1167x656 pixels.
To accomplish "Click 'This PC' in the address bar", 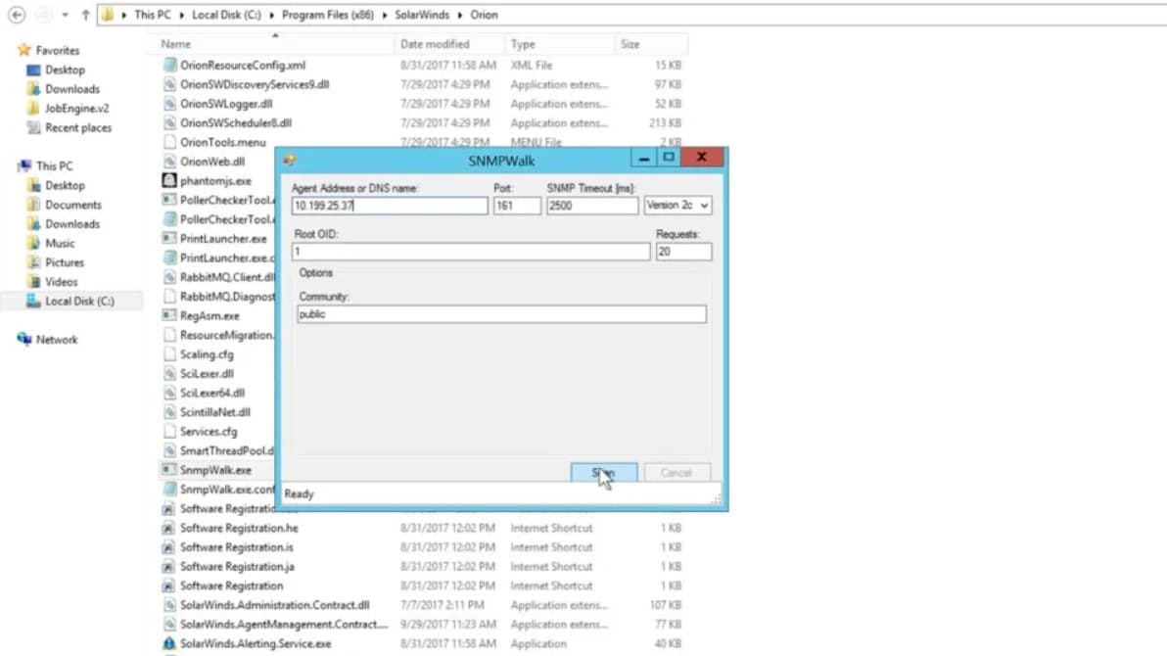I will click(153, 15).
